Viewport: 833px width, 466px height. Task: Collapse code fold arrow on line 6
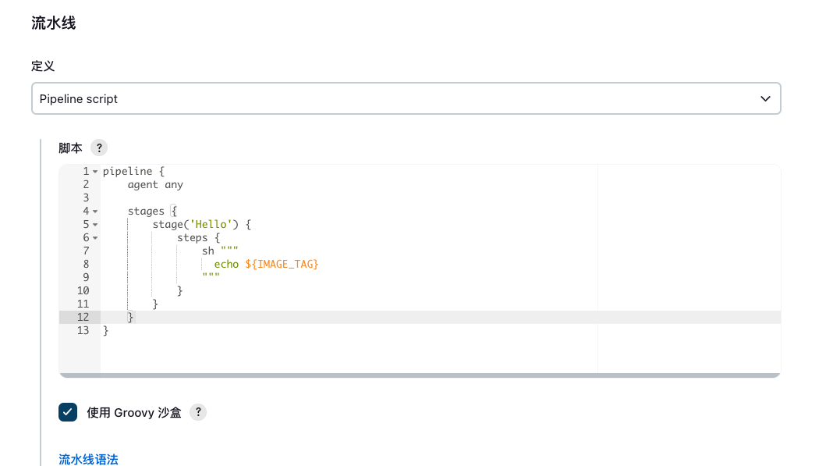[x=95, y=238]
